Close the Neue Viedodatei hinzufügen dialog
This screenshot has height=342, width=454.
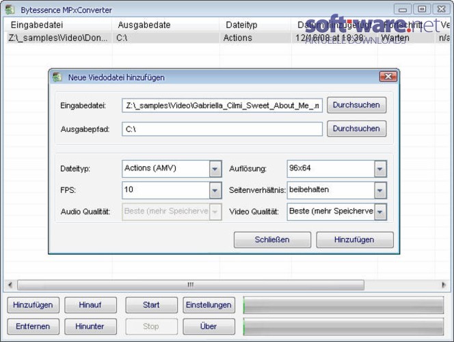[x=388, y=77]
